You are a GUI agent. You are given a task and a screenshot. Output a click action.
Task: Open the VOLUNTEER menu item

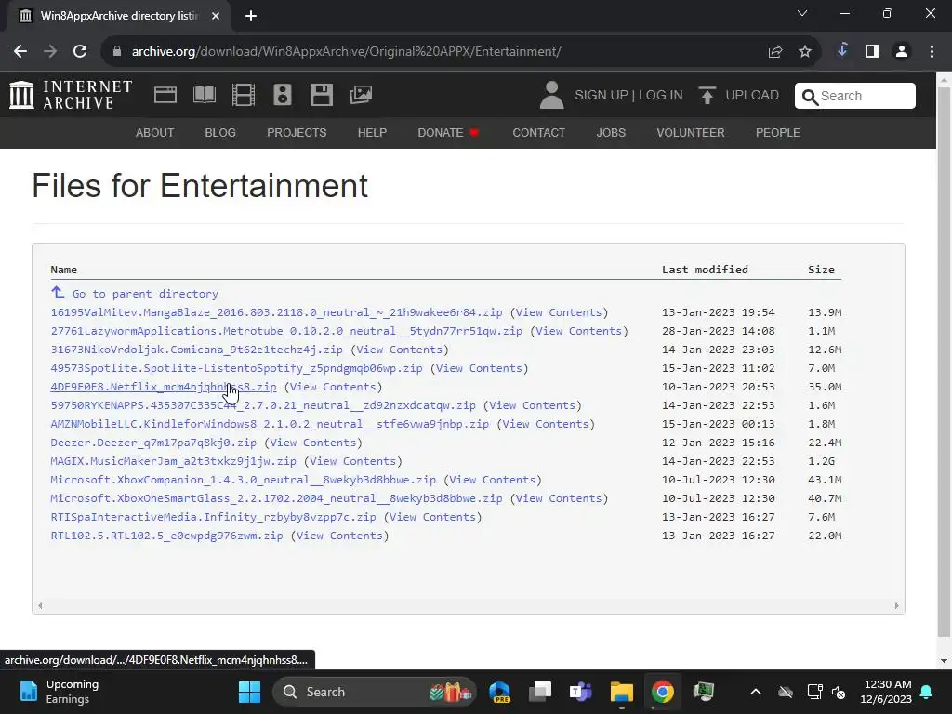tap(691, 132)
